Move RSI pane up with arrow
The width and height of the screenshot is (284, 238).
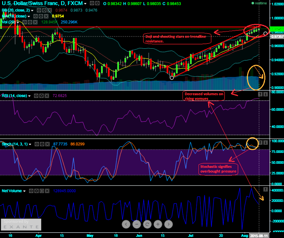(x=260, y=94)
